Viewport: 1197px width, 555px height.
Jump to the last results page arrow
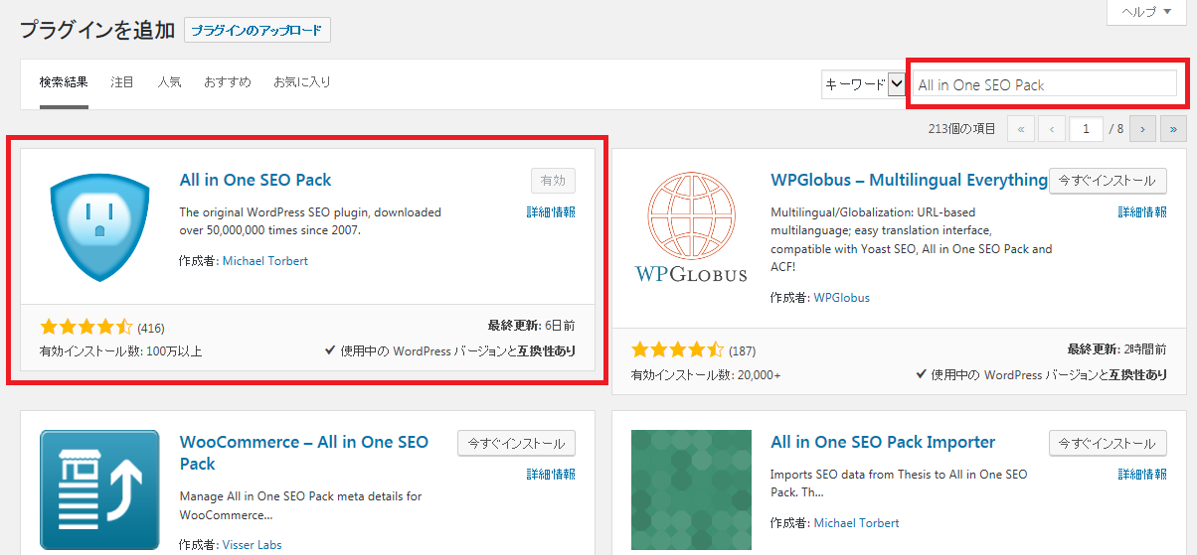click(x=1174, y=129)
